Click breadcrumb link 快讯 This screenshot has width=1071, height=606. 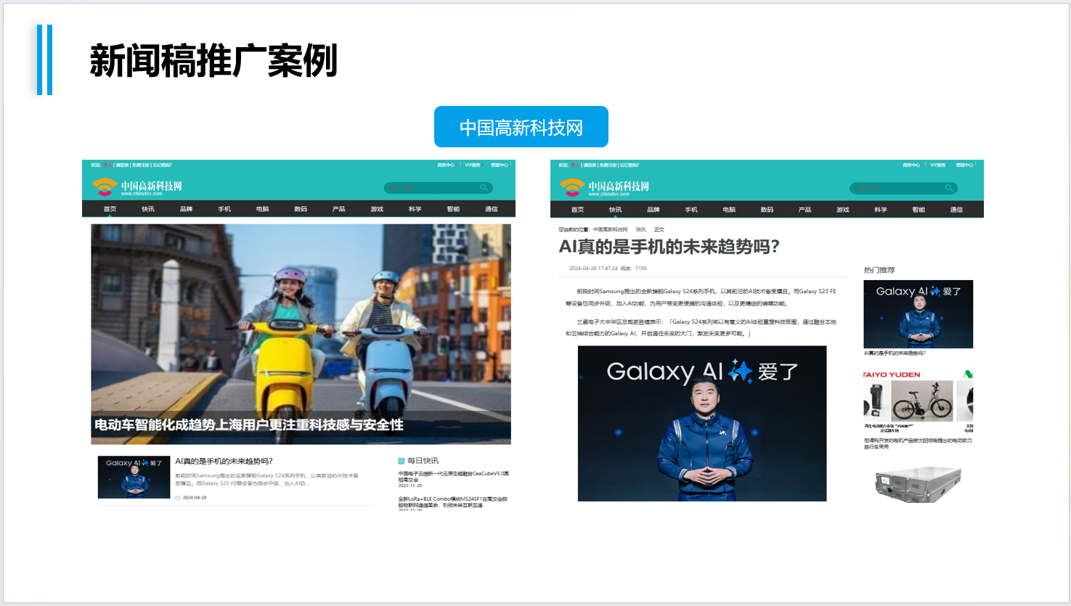point(640,229)
